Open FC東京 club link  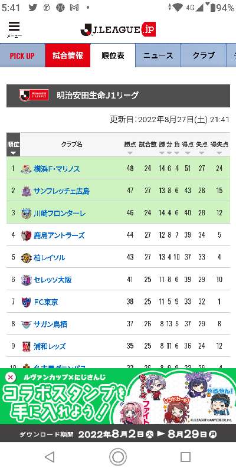point(46,302)
